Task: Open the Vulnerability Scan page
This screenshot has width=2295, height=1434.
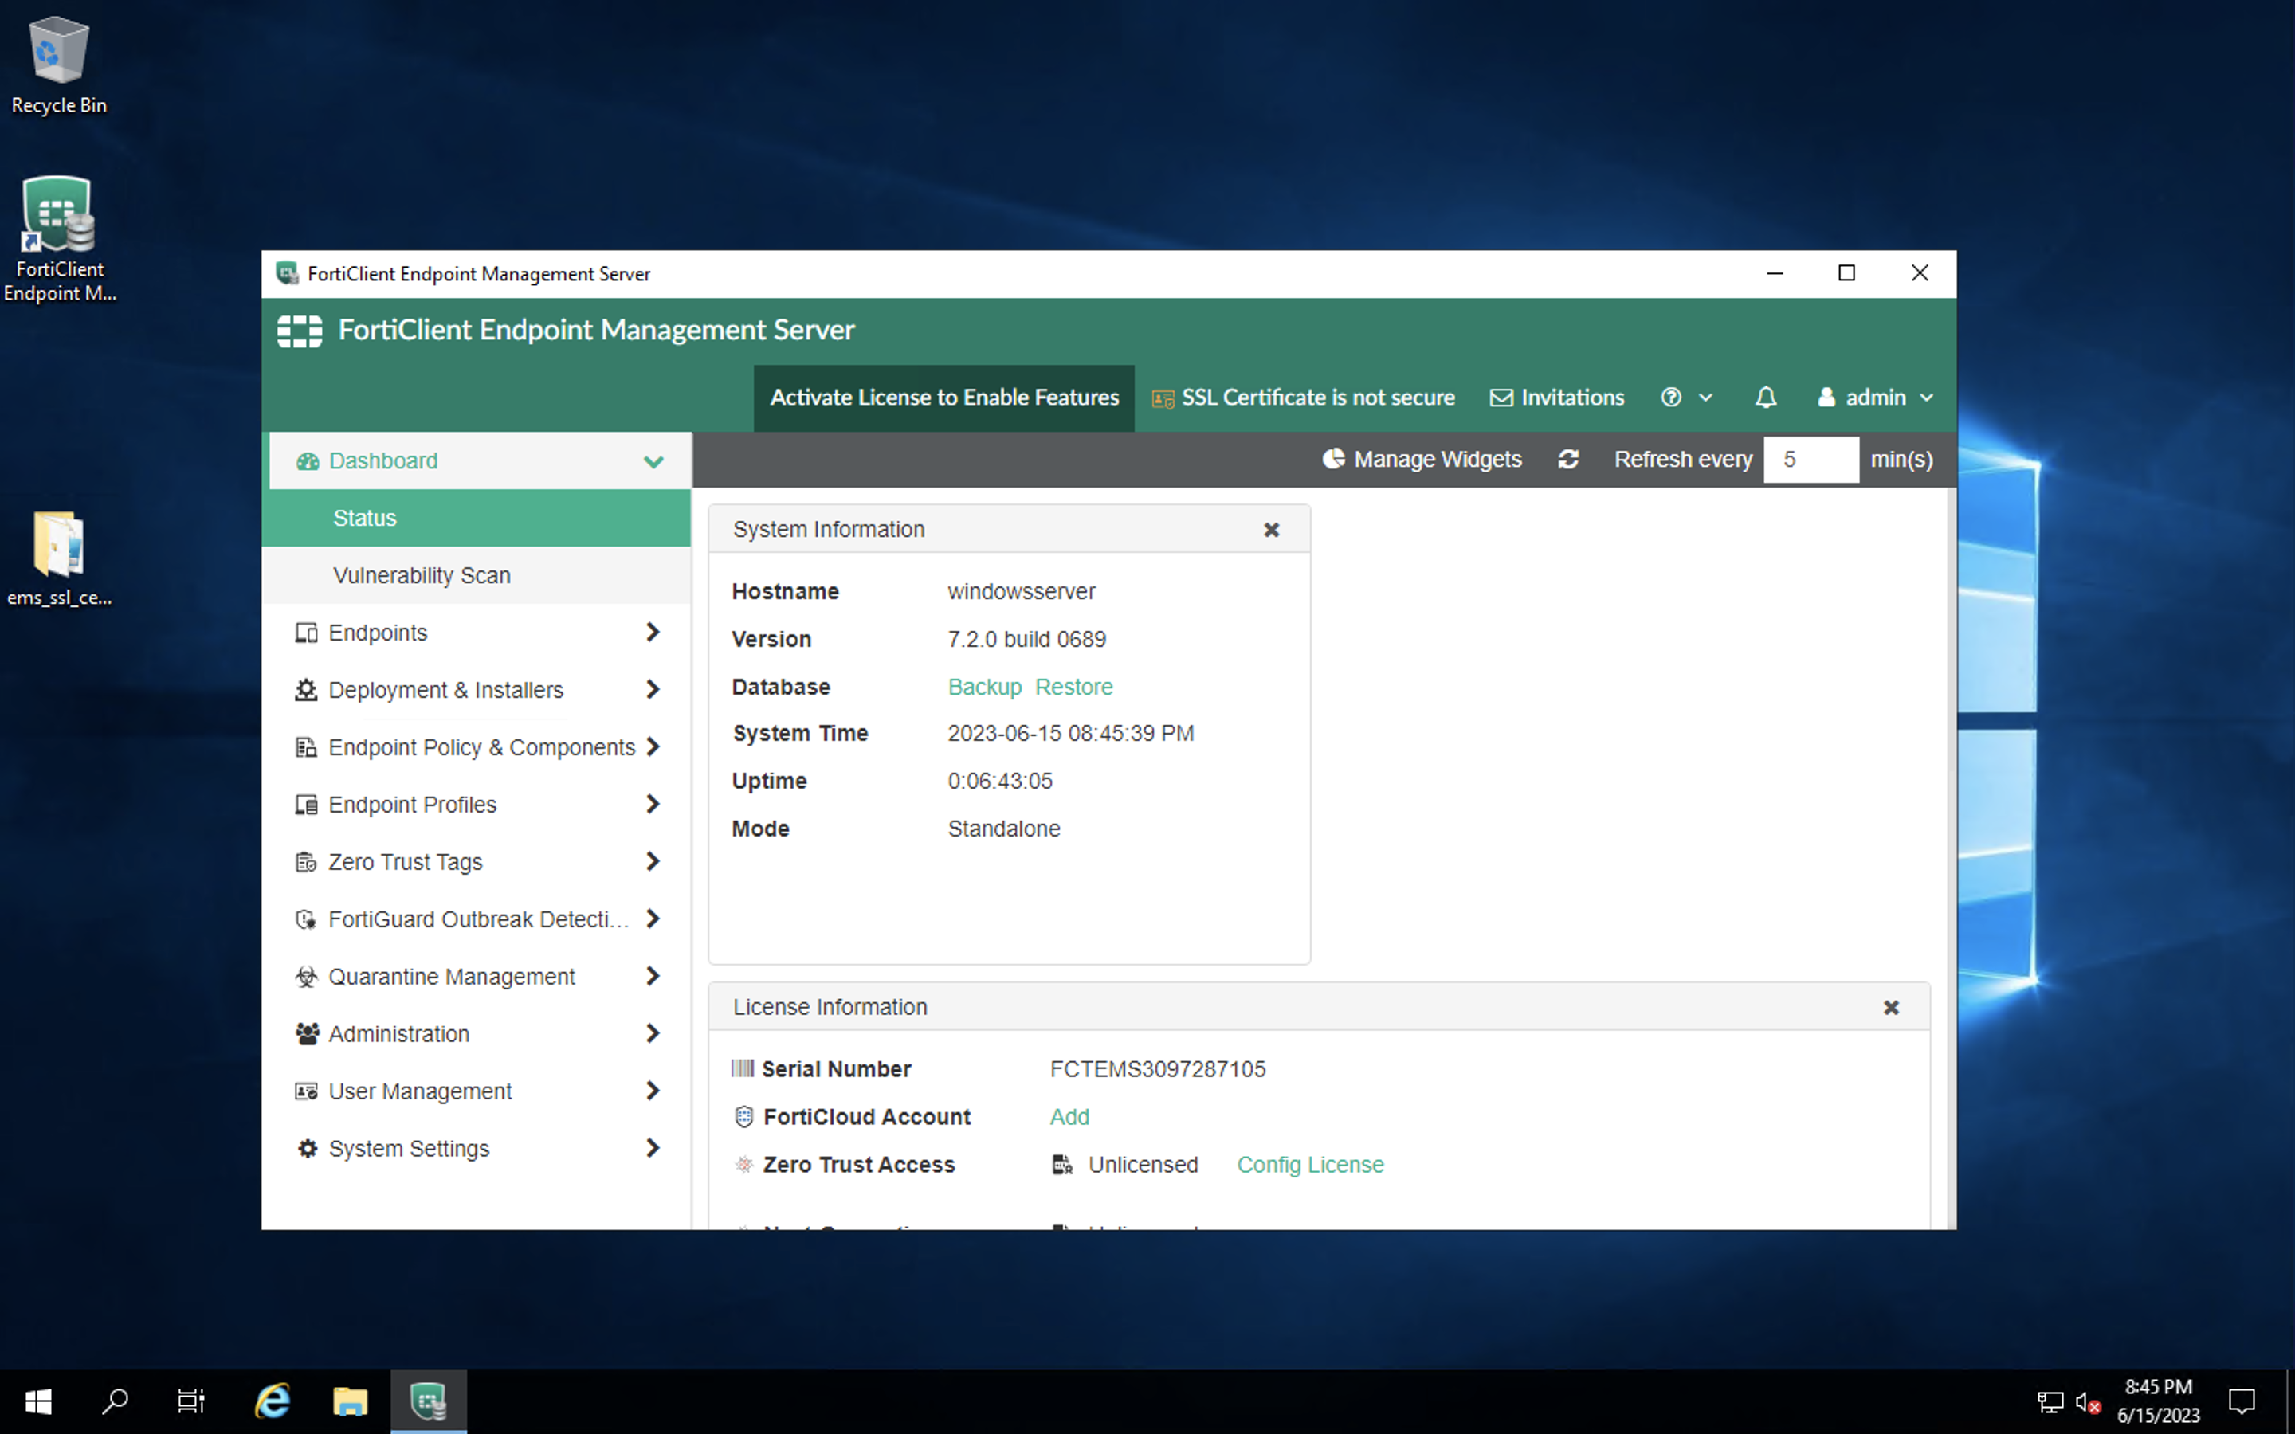Action: pos(476,576)
